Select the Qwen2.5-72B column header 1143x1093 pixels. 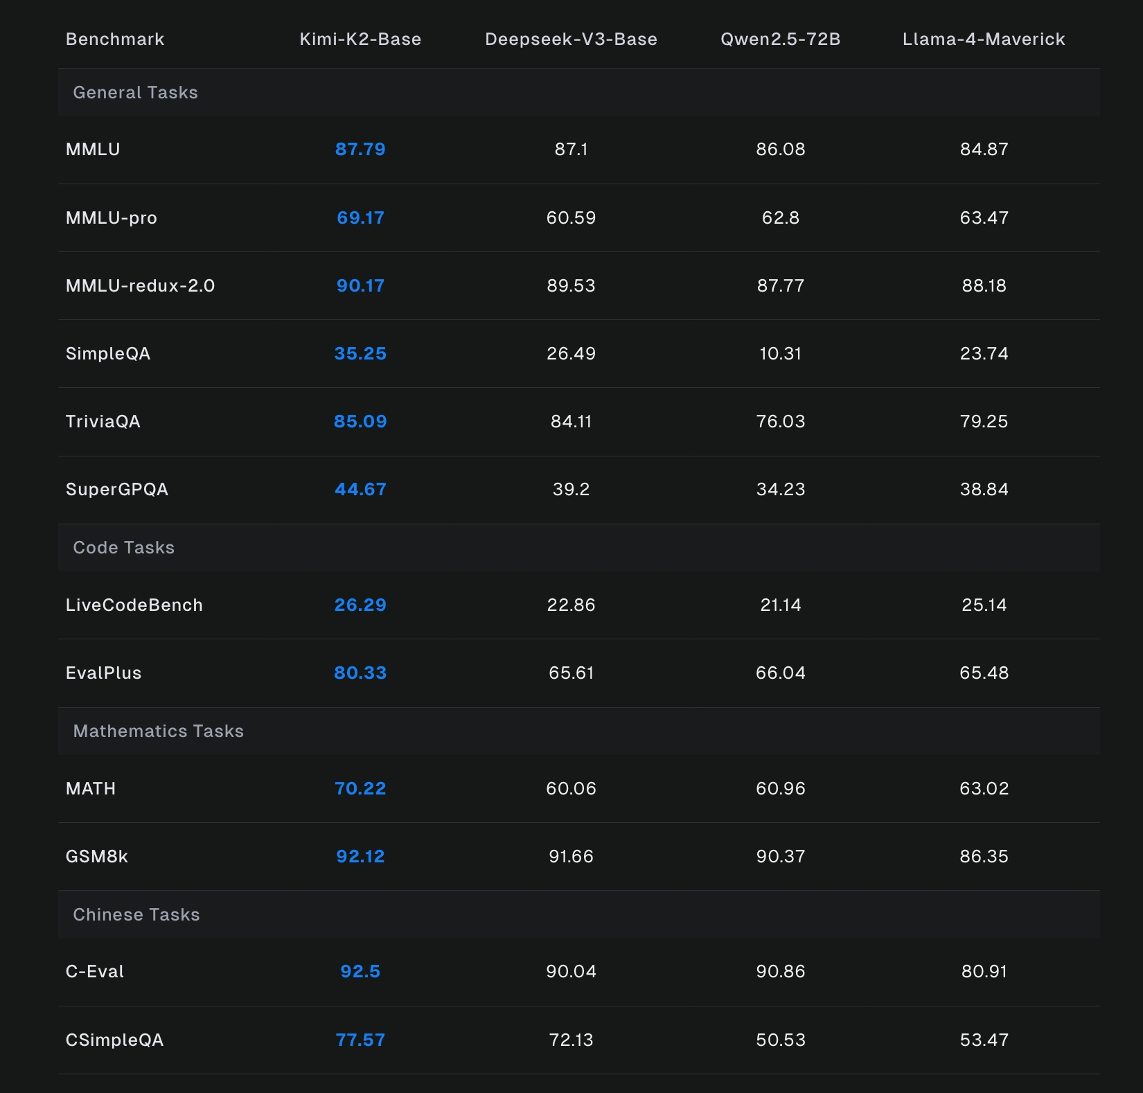[780, 39]
